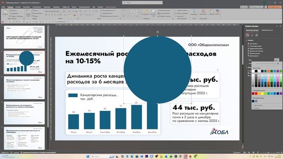Viewport: 283px width, 159px height.
Task: Toggle fill color picker dropdown button
Action: point(276,60)
